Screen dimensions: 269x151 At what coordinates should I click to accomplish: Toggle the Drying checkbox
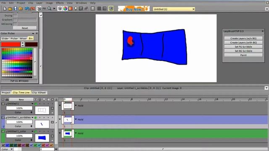[x=15, y=16]
